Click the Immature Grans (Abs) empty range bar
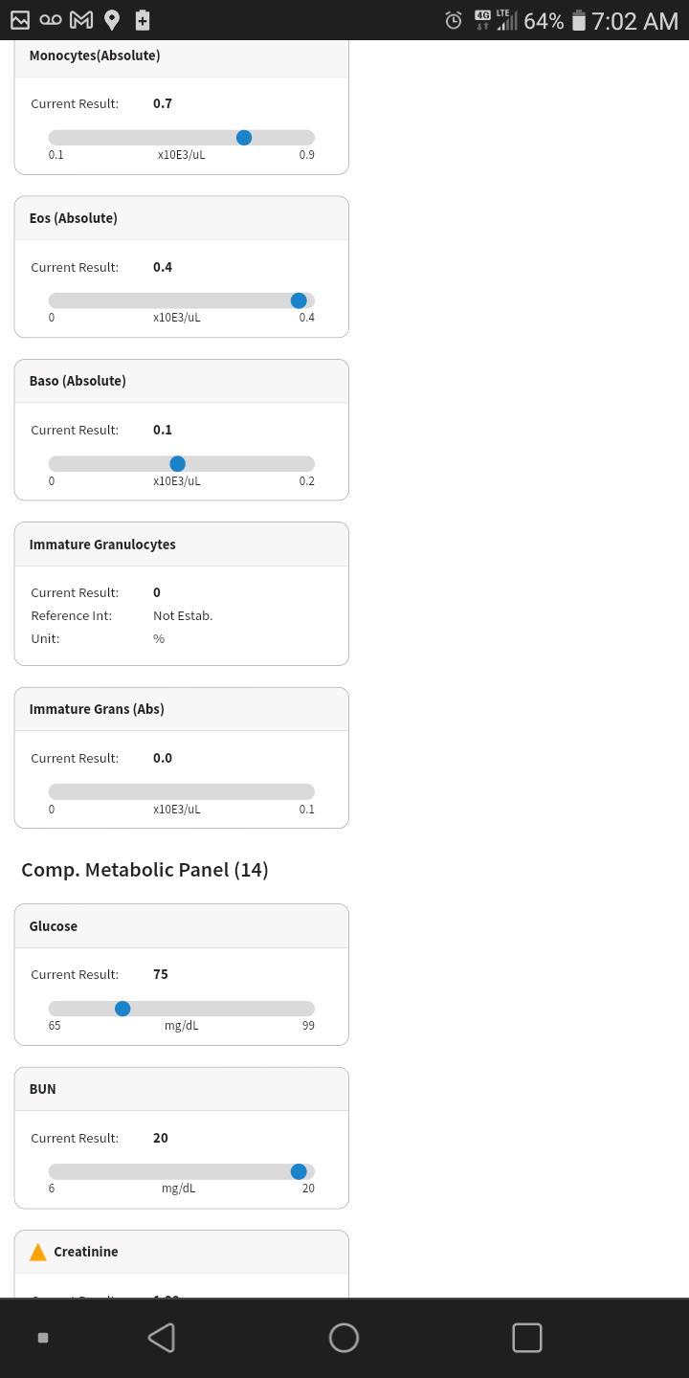This screenshot has height=1378, width=689. (x=182, y=791)
